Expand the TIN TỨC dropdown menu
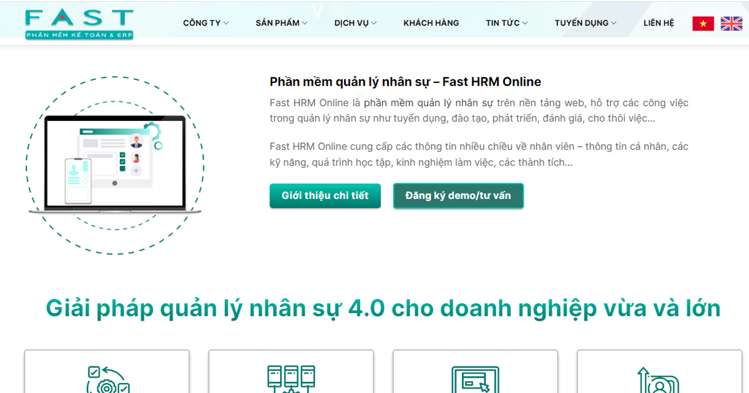 [507, 23]
